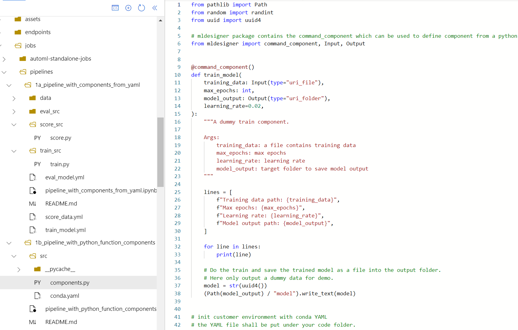Click the add new file plus icon

coord(128,8)
